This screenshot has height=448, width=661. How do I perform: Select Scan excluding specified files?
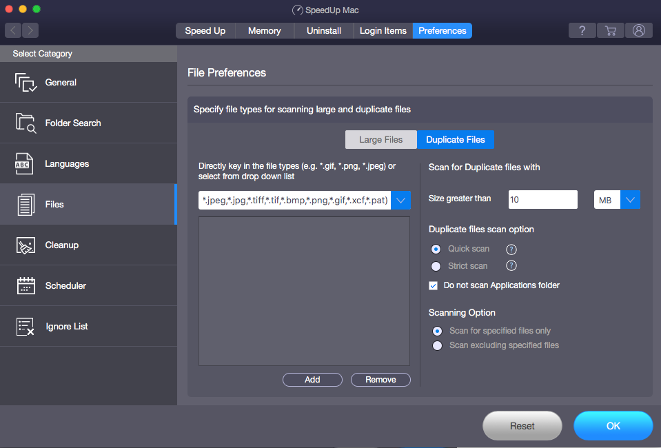(x=437, y=345)
